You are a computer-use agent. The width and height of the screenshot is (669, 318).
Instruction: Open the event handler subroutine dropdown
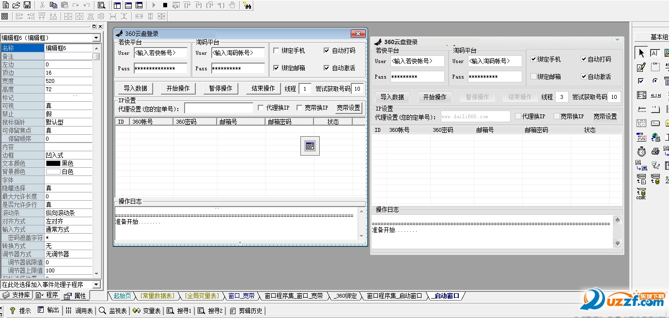[x=96, y=285]
